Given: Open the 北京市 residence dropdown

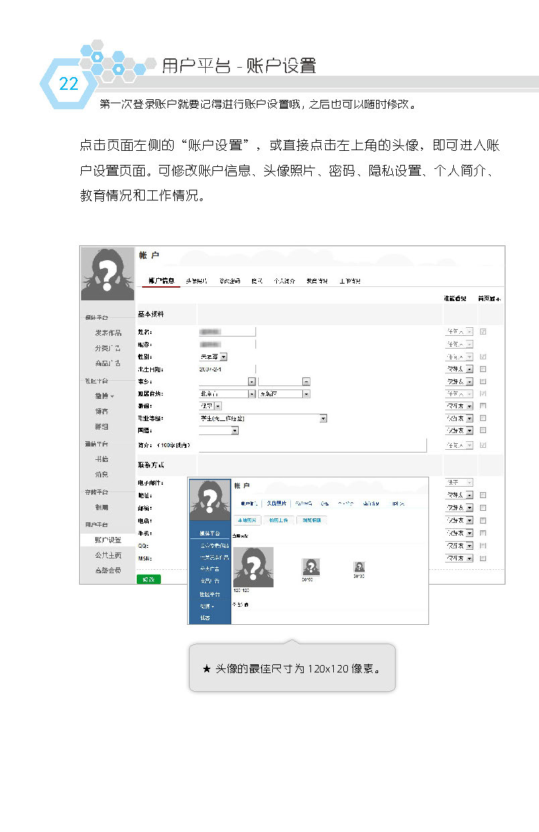Looking at the screenshot, I should pyautogui.click(x=227, y=394).
